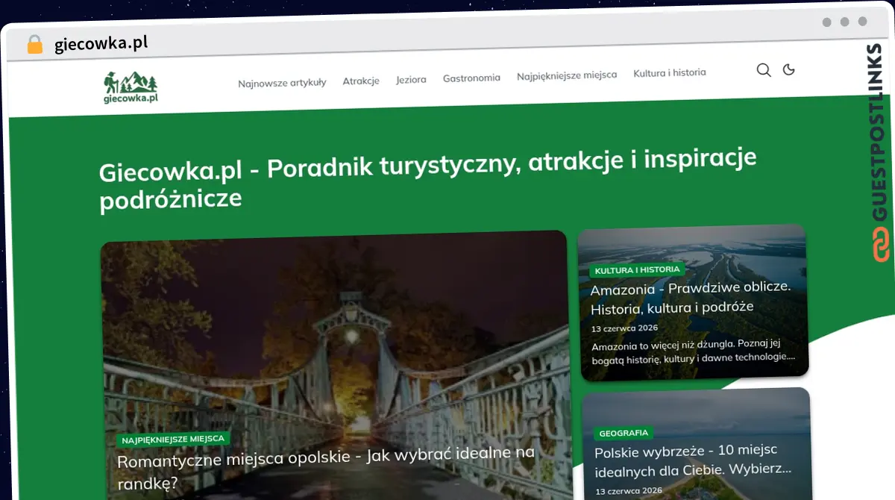This screenshot has height=500, width=895.
Task: Click the Amazonia excerpt text
Action: click(x=692, y=351)
